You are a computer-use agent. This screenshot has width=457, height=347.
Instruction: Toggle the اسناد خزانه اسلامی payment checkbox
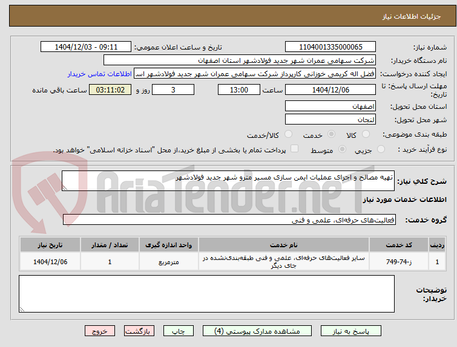point(295,149)
